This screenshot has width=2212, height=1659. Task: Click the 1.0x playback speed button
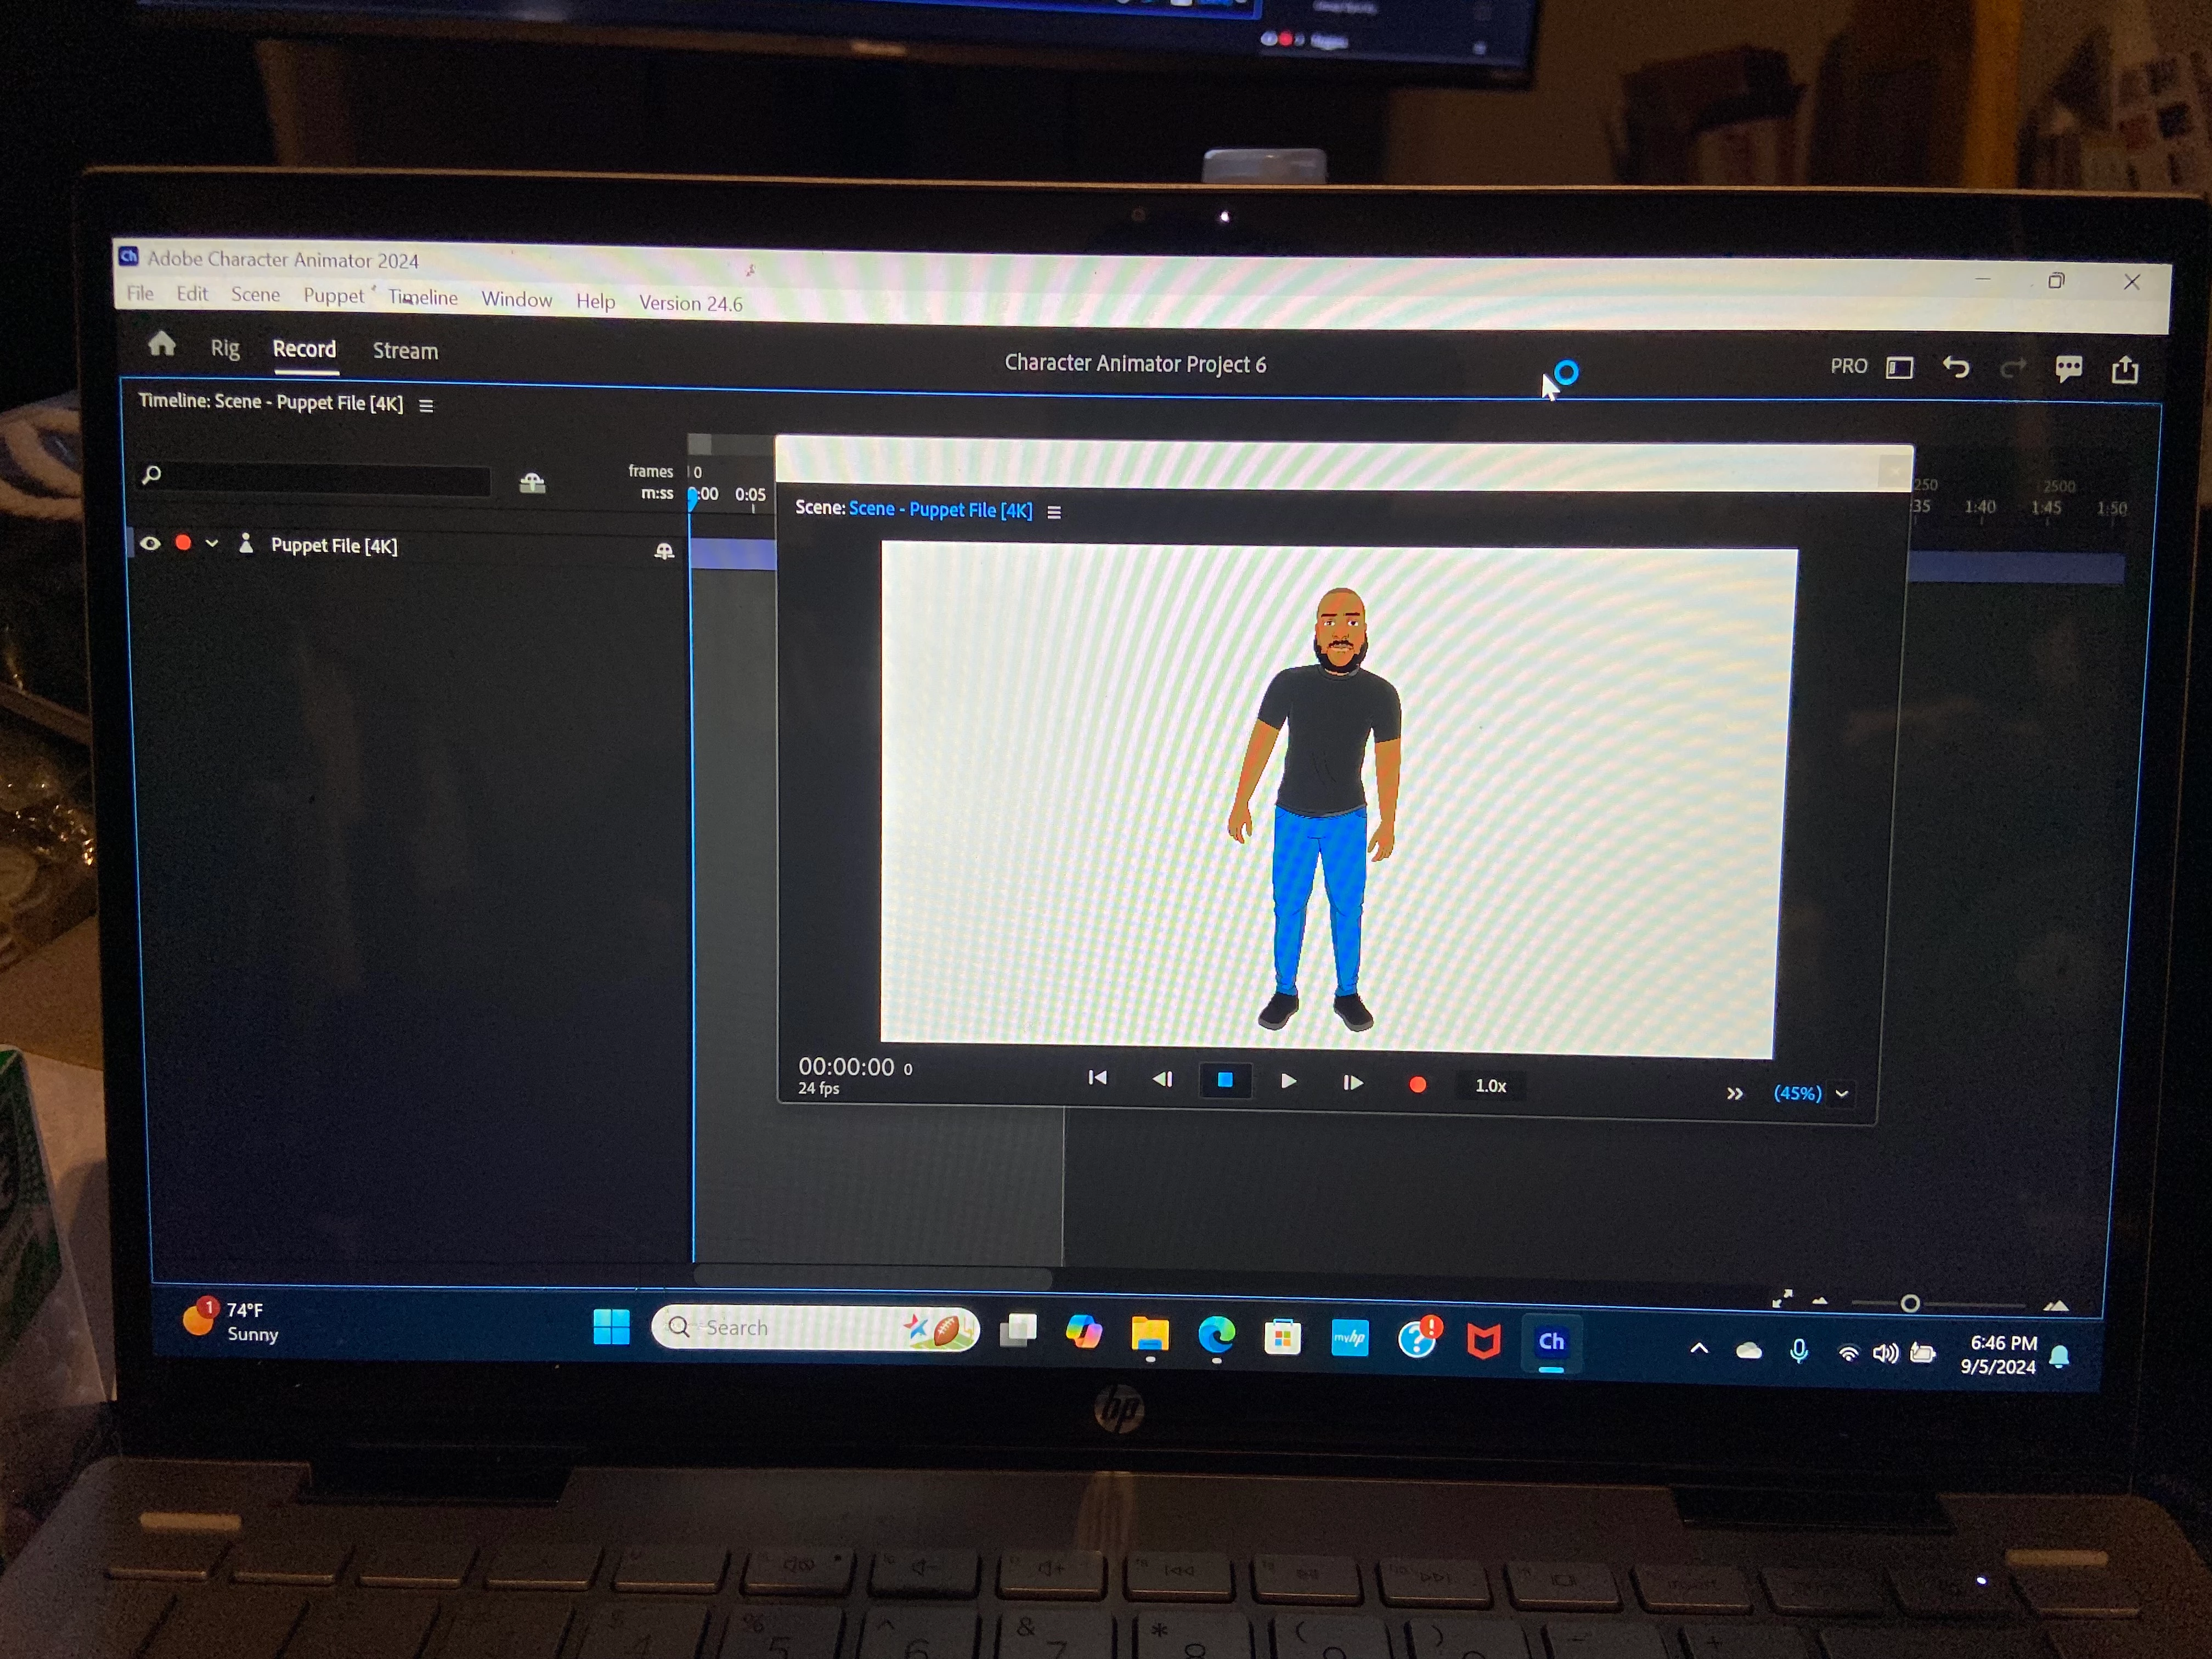pos(1490,1086)
